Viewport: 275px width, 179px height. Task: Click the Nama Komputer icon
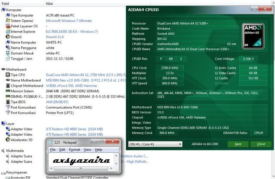8,42
